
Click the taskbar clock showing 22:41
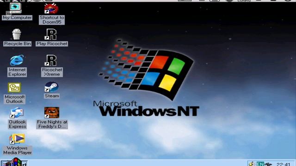(x=283, y=164)
